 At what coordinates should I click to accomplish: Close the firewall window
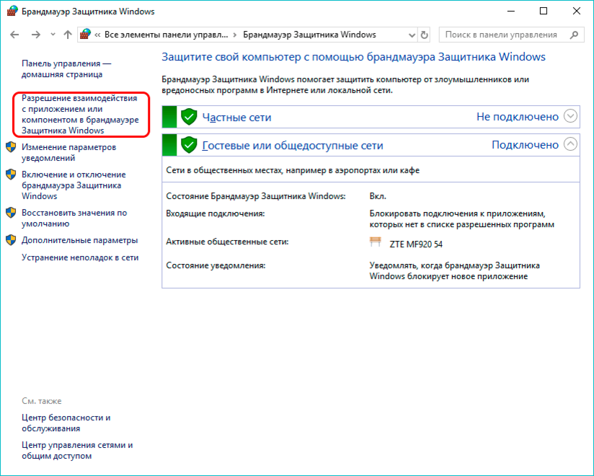[x=577, y=11]
